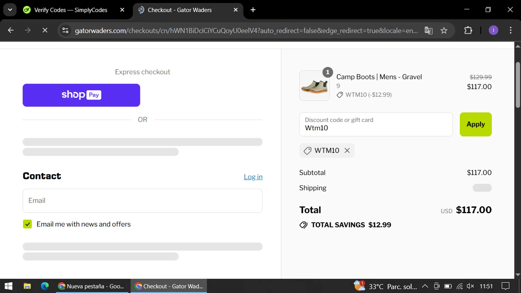Viewport: 521px width, 293px height.
Task: Switch to Nueva pestaña Chrome taskbar window
Action: coord(92,286)
